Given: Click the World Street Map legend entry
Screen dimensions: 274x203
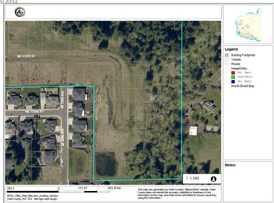Looking at the screenshot, I should coord(242,86).
